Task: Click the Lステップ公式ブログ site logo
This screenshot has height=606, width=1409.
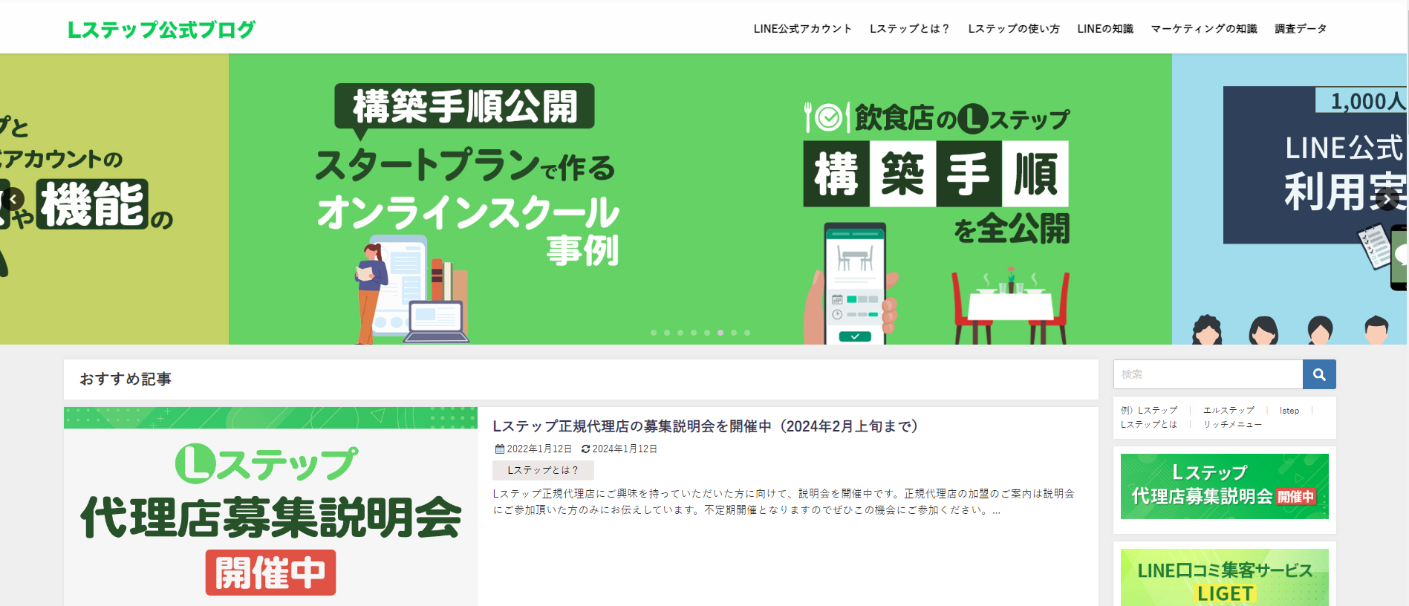Action: pos(161,30)
